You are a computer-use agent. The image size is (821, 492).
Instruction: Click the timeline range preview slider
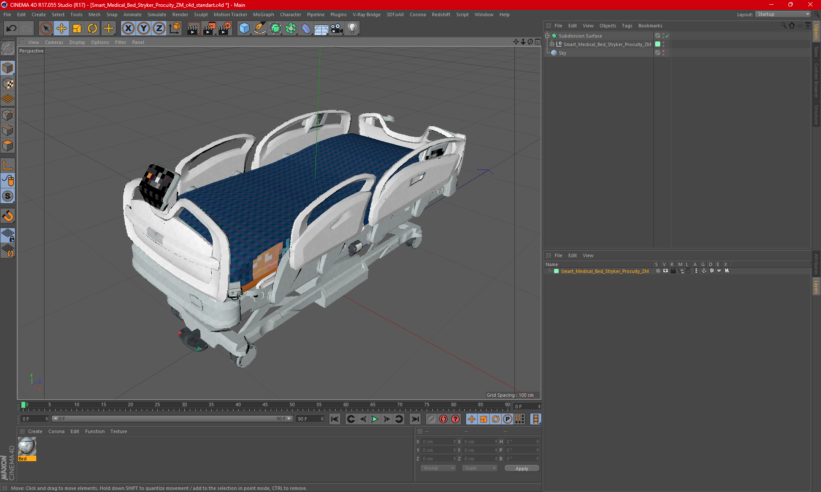172,419
